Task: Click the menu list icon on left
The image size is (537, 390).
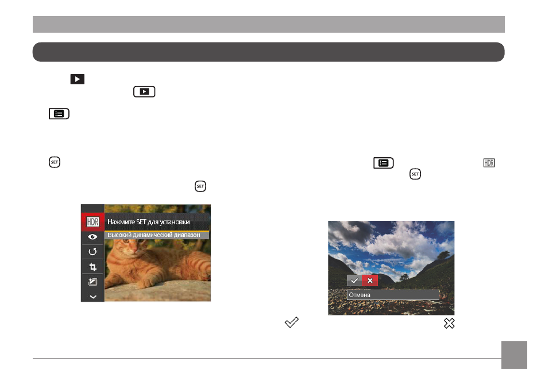Action: click(59, 114)
